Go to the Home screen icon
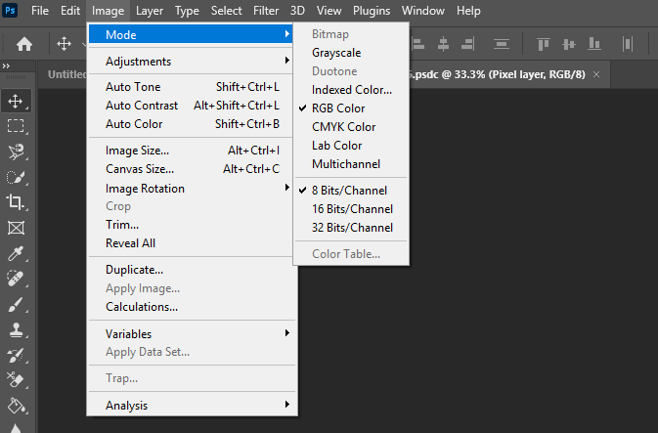658x433 pixels. (x=23, y=44)
